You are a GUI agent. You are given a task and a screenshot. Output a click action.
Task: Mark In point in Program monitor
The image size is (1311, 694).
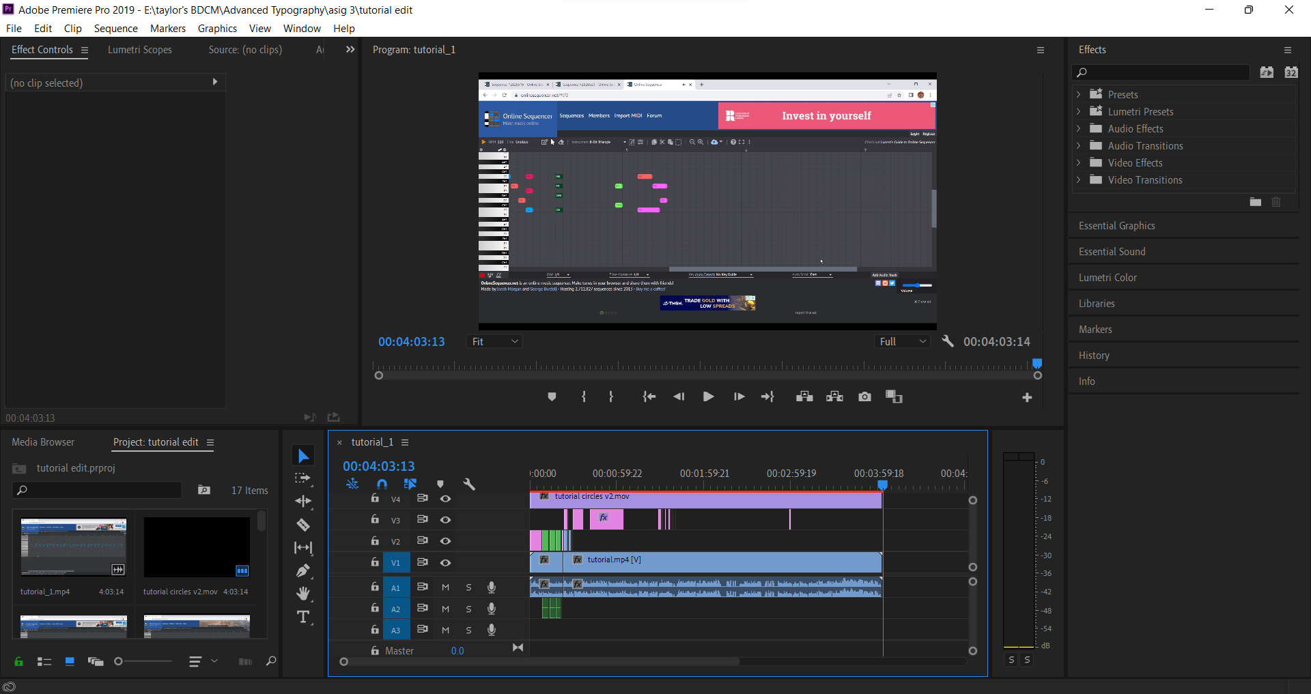584,397
